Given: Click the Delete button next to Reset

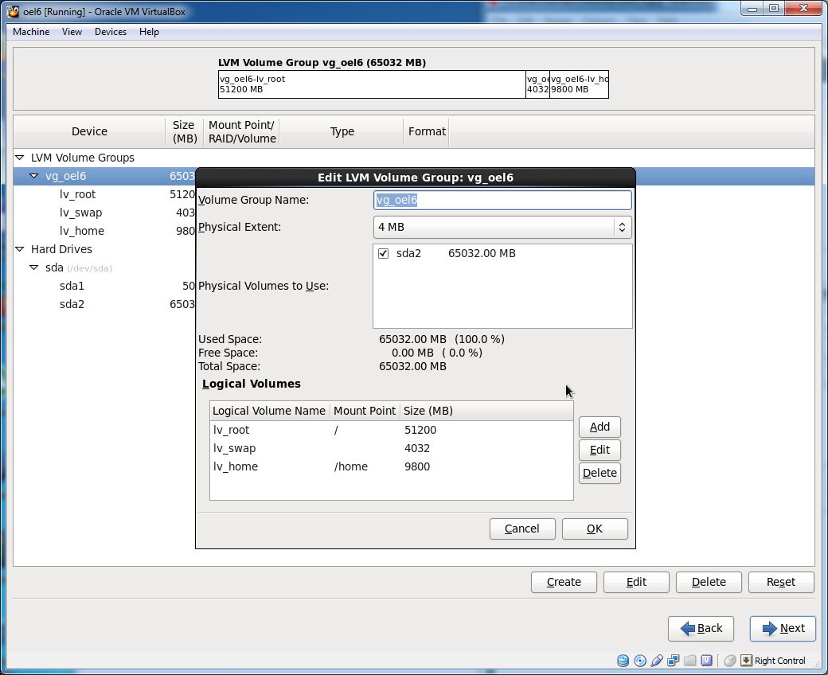Looking at the screenshot, I should coord(709,582).
